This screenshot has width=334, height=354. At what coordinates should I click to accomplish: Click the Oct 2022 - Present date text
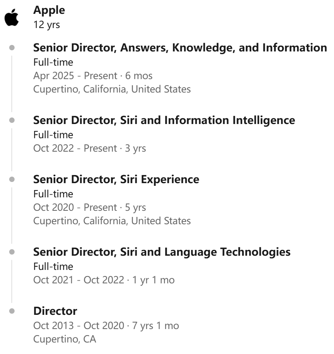[x=89, y=148]
